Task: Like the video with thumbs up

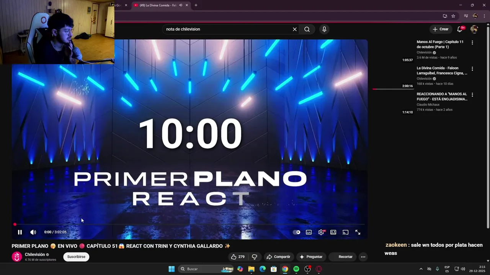Action: 238,257
